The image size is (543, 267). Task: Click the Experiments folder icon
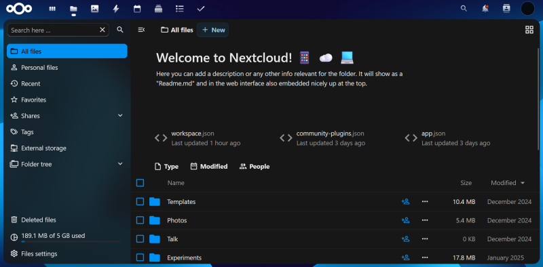(155, 258)
